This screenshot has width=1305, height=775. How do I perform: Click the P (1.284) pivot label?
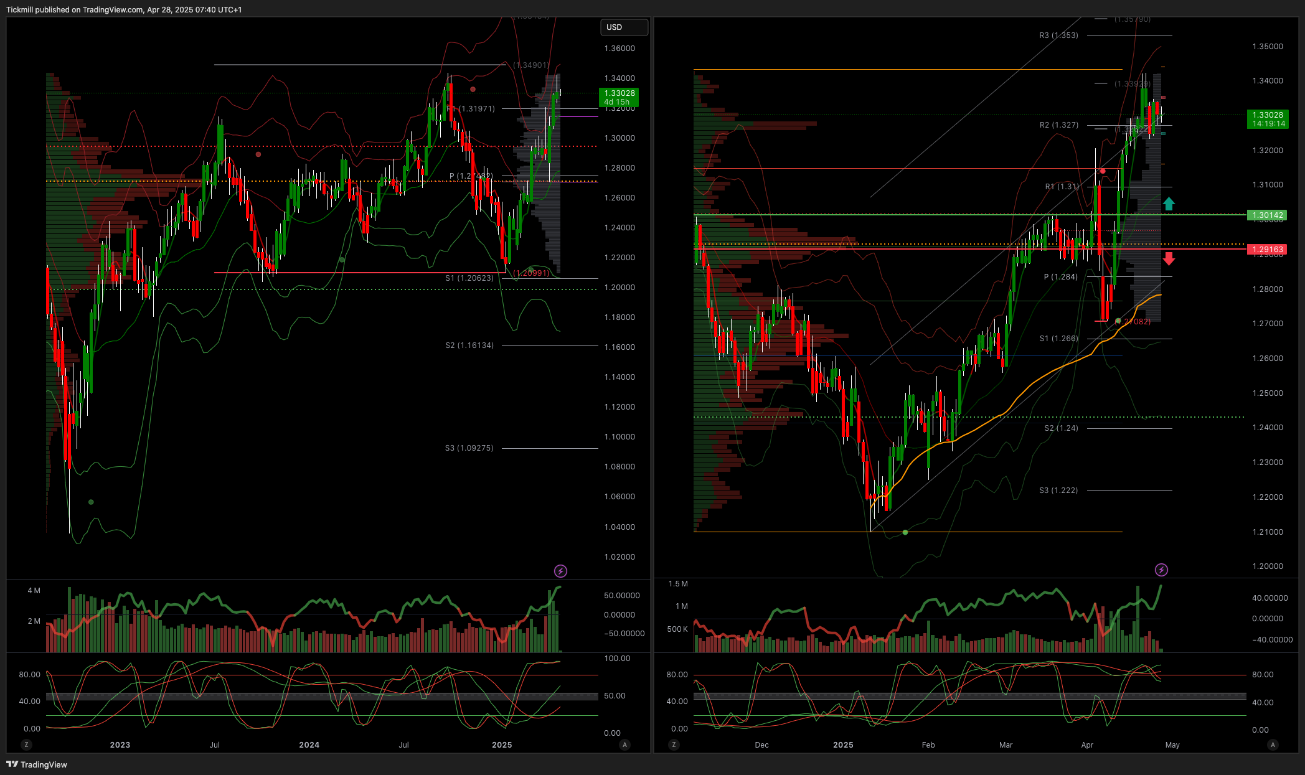coord(1060,277)
